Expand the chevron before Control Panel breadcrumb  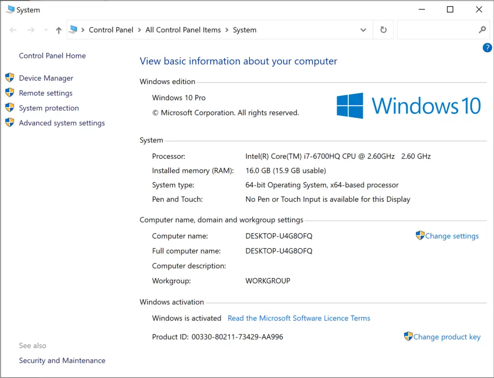tap(83, 30)
